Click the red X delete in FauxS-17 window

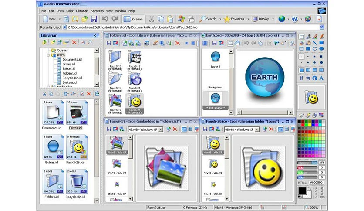pyautogui.click(x=175, y=129)
